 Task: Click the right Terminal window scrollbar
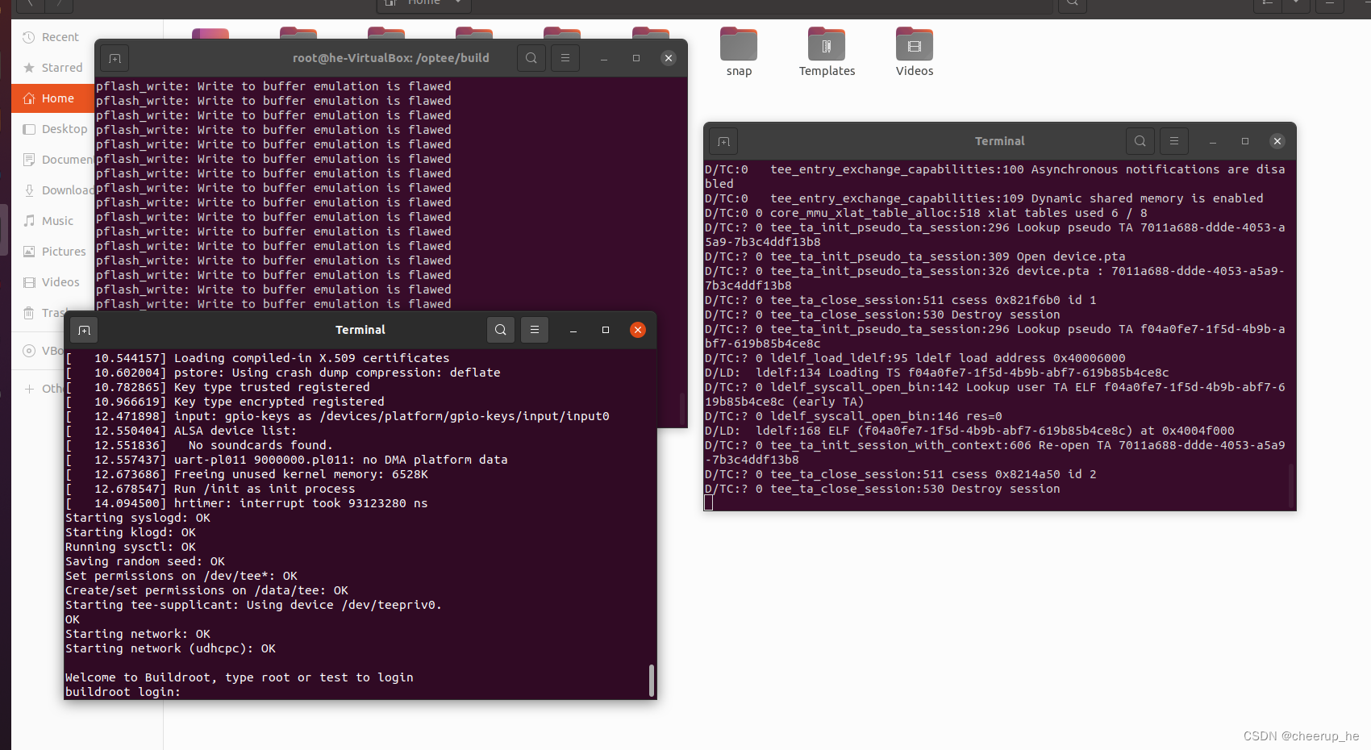(1291, 485)
